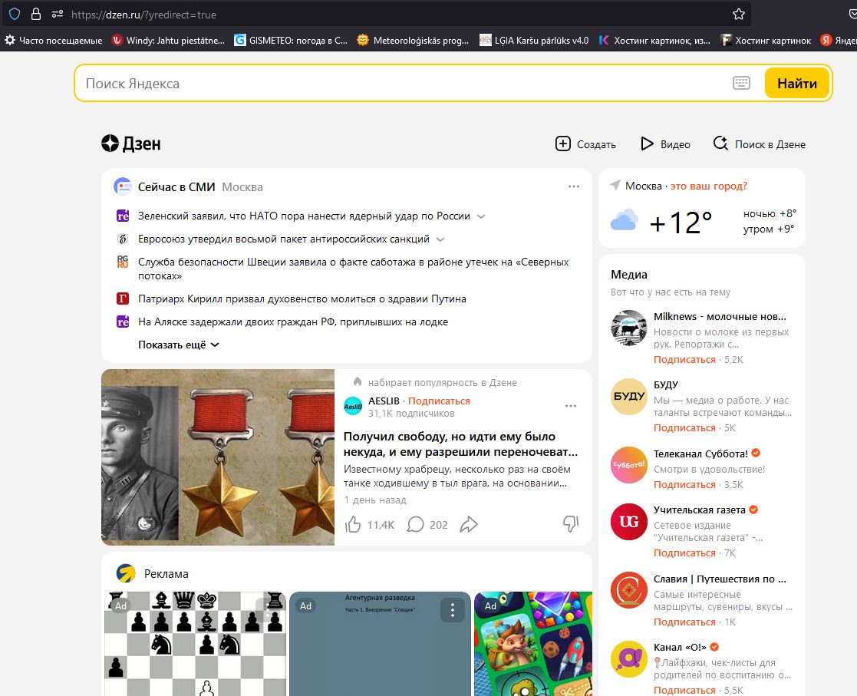The height and width of the screenshot is (696, 857).
Task: Open Хостинг картинок, из... bookmark
Action: click(x=654, y=40)
